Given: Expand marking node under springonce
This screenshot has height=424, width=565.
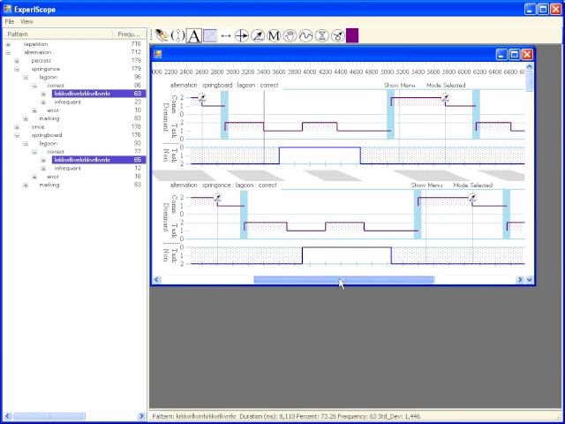Looking at the screenshot, I should (x=26, y=118).
